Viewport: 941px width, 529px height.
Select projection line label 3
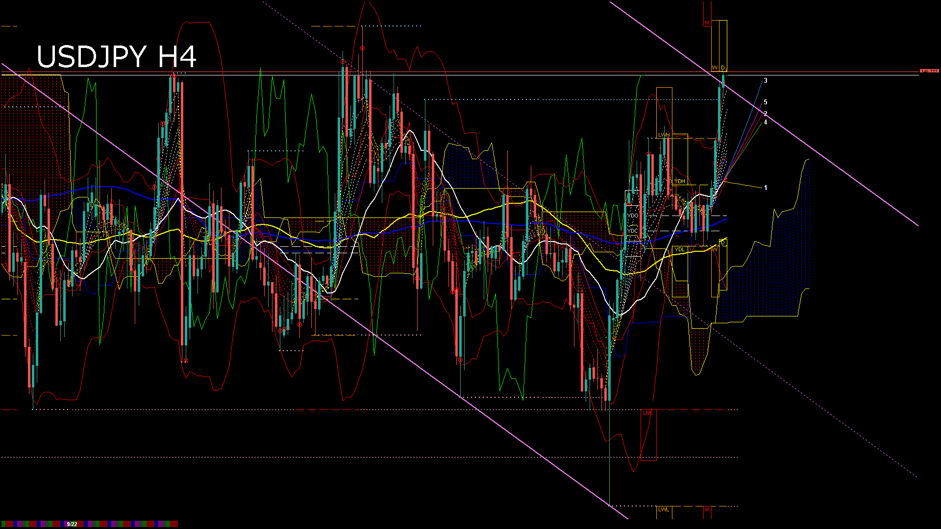[766, 81]
